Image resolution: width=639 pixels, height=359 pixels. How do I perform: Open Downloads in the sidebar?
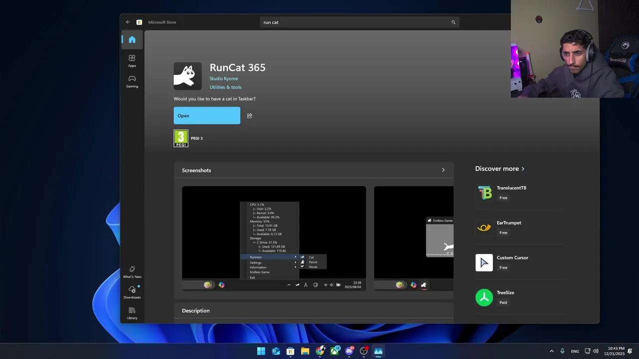[x=132, y=292]
